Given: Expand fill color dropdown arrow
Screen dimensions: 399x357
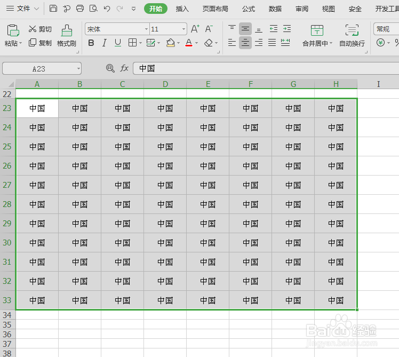Looking at the screenshot, I should coord(178,43).
